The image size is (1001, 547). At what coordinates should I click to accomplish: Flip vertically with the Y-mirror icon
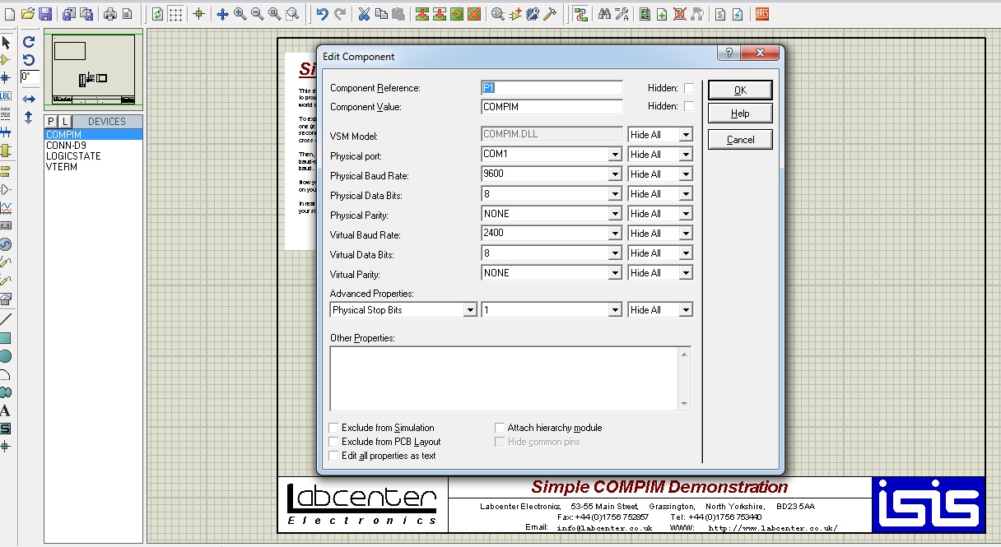coord(29,118)
